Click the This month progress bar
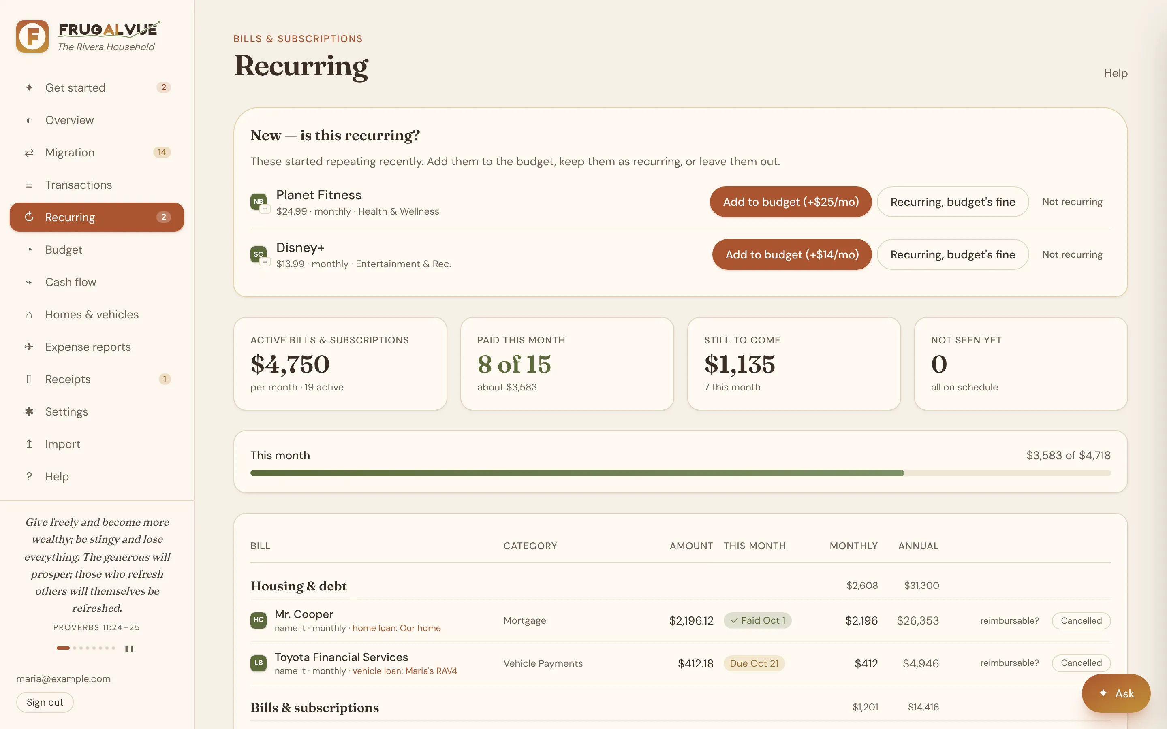1167x729 pixels. click(680, 473)
